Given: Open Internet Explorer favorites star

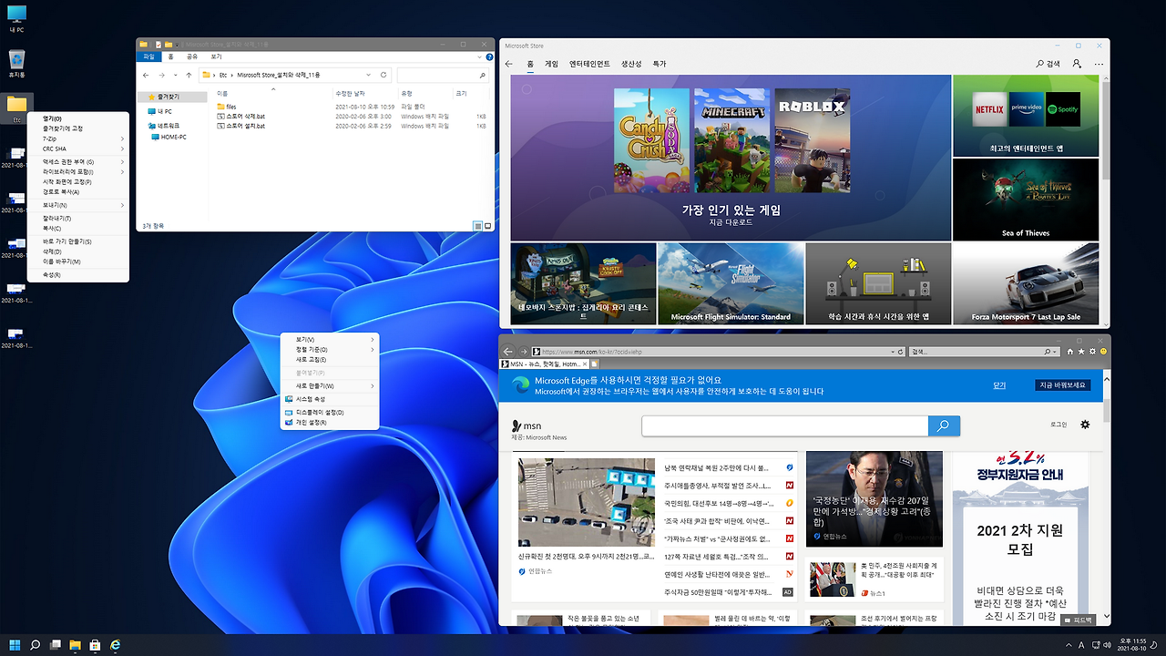Looking at the screenshot, I should (1081, 351).
